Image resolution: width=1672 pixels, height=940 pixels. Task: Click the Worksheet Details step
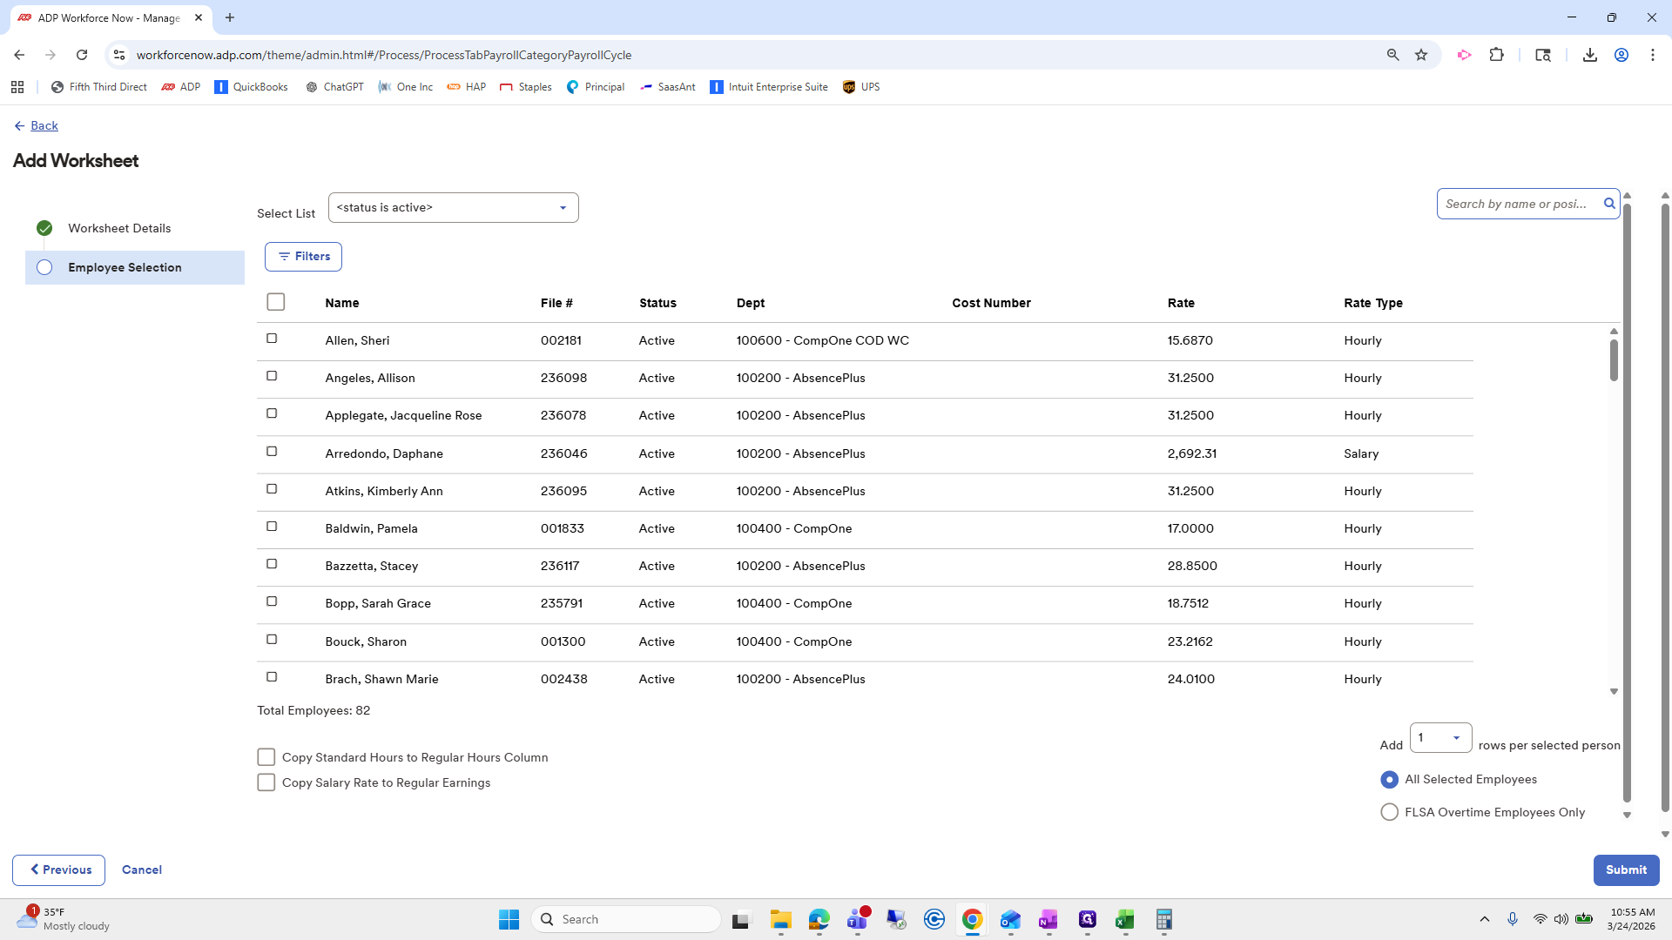point(119,228)
